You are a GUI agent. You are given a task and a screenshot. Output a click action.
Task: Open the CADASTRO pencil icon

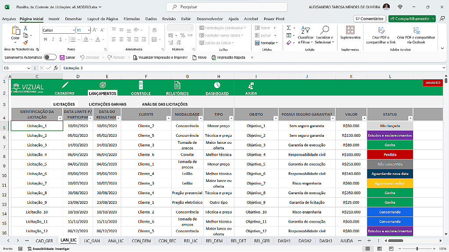coord(65,85)
